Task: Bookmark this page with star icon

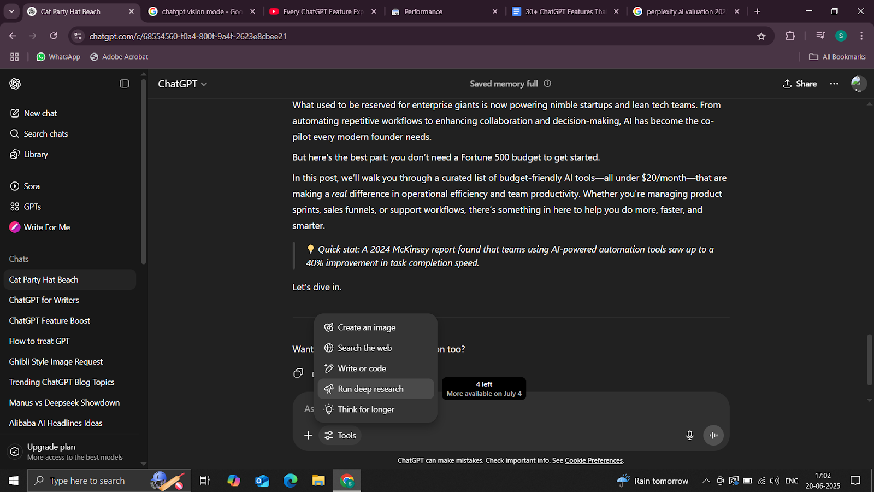Action: point(761,36)
